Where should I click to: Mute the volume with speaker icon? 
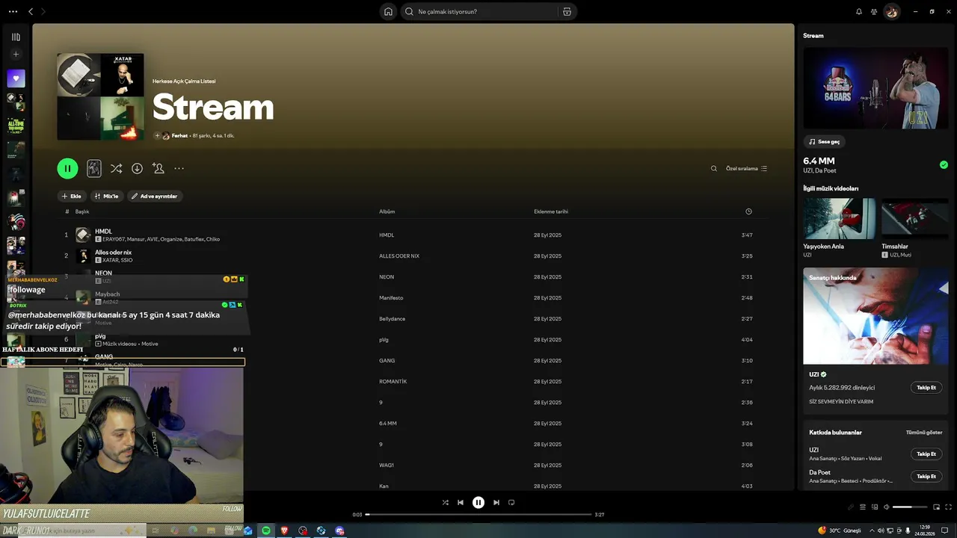click(887, 507)
